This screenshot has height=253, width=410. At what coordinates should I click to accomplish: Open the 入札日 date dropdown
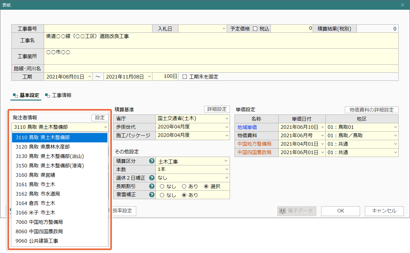pos(224,29)
